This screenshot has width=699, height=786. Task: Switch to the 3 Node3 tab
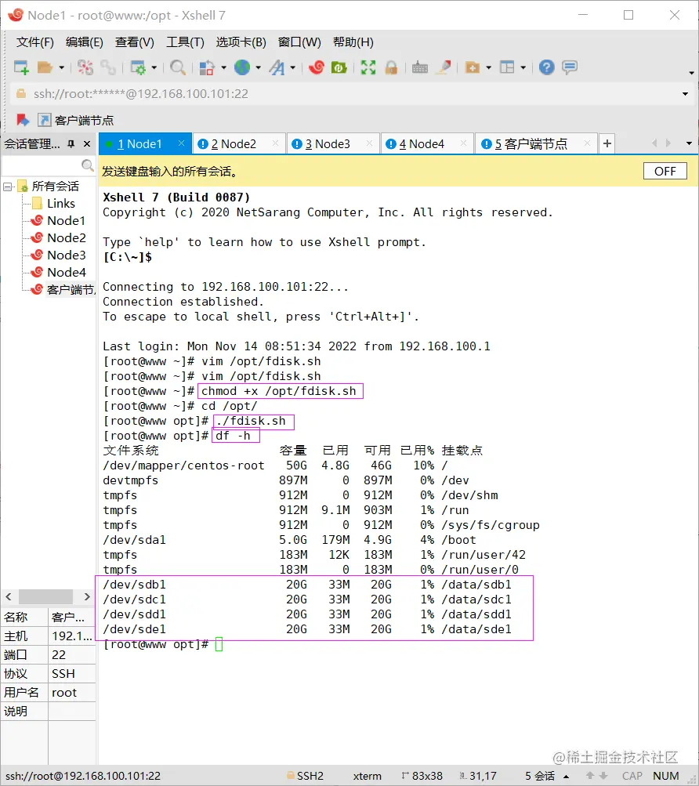[333, 144]
